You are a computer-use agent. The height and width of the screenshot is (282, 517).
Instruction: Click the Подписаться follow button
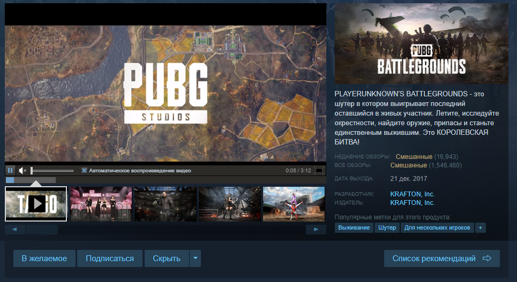pos(110,258)
